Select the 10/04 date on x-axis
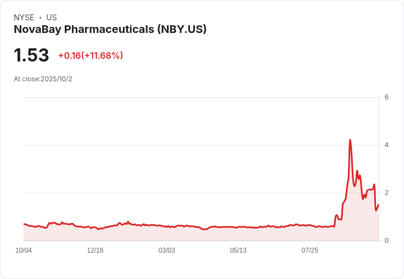404x279 pixels. (x=24, y=250)
